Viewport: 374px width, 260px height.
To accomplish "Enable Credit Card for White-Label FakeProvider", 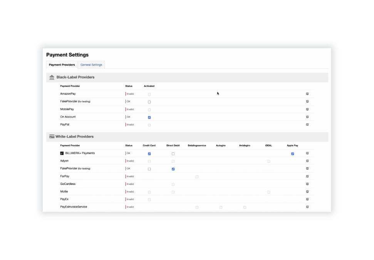I will coord(149,169).
